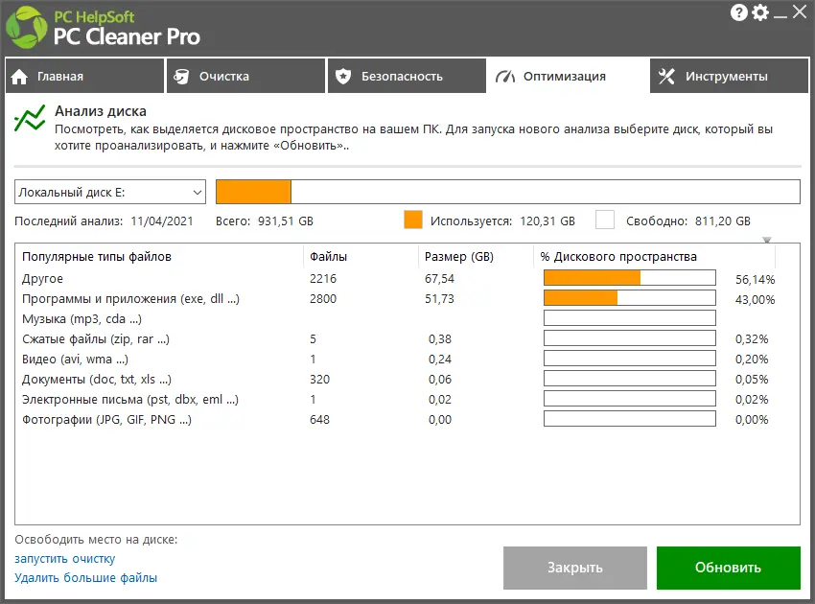Click the green Обновить button
The image size is (815, 604).
[728, 568]
